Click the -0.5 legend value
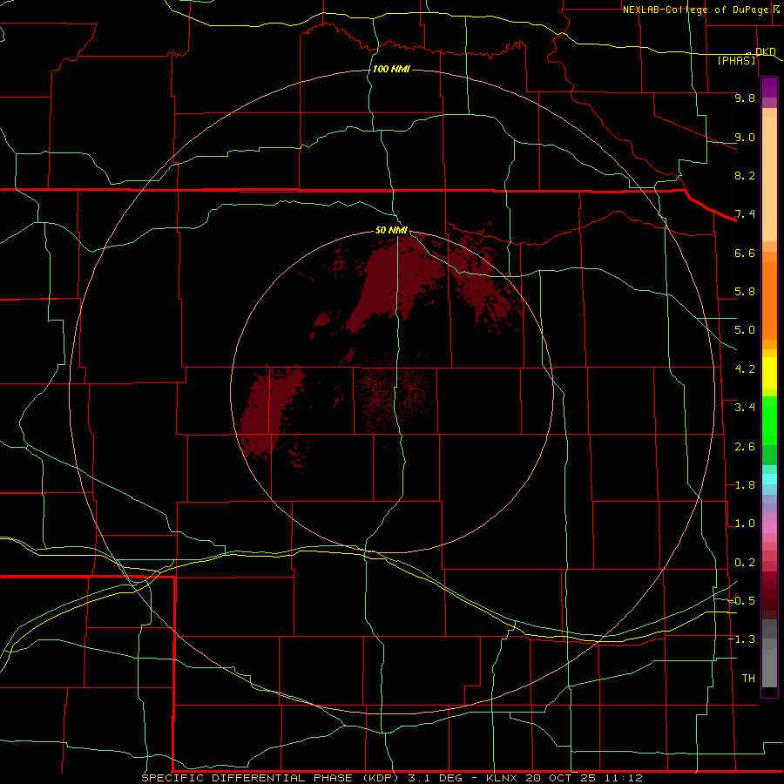The width and height of the screenshot is (784, 784). 741,601
